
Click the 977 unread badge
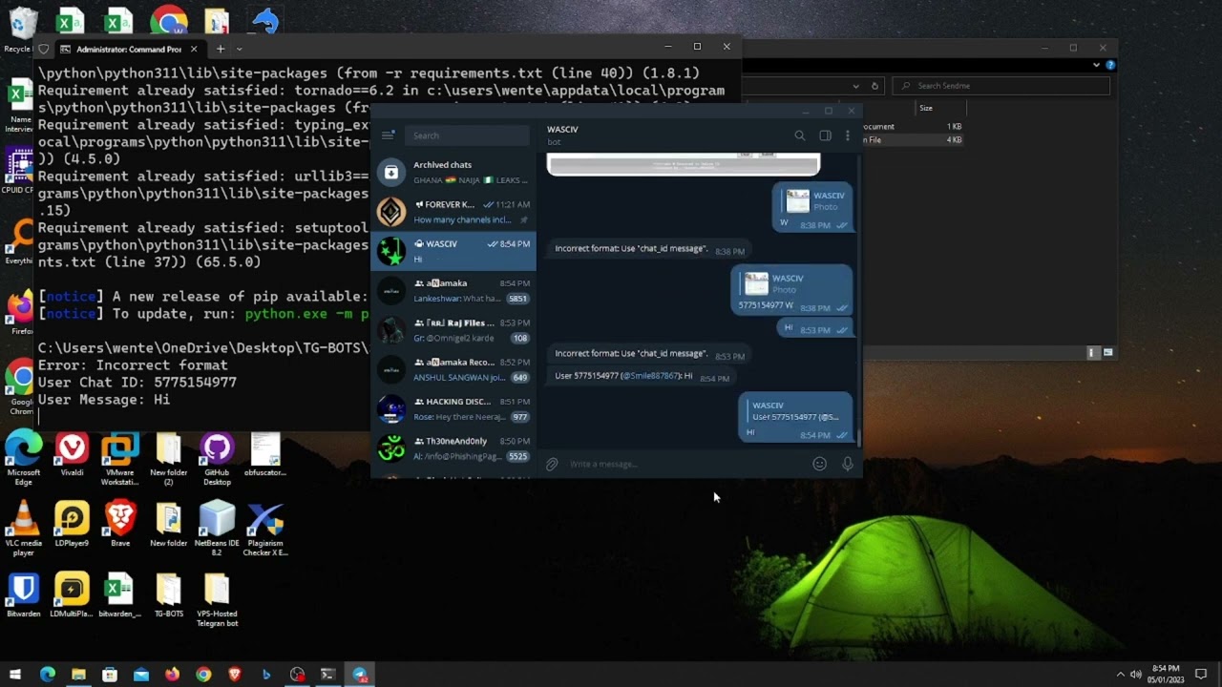[x=519, y=417]
